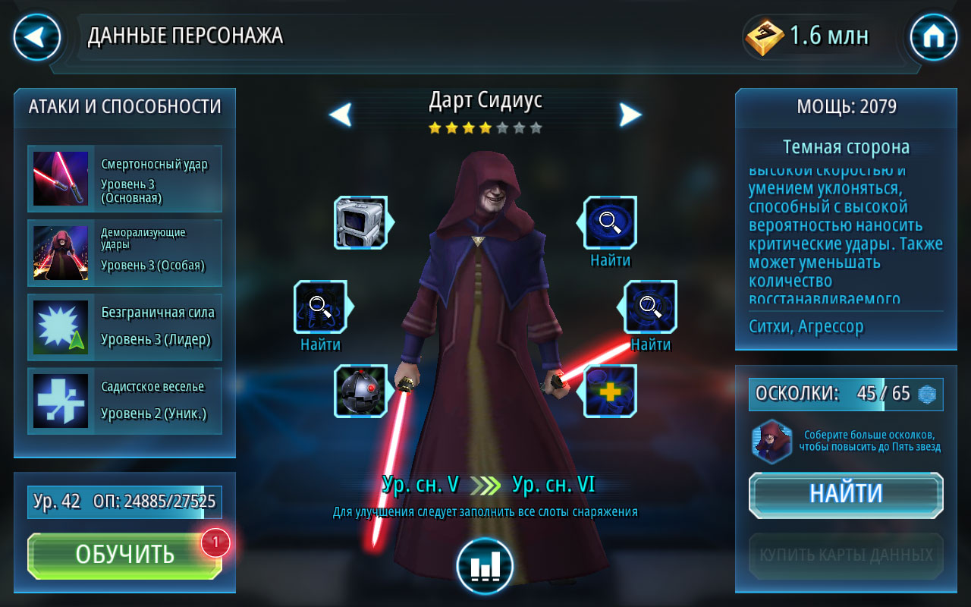
Task: Open the Смертоносный удар ability
Action: click(125, 178)
